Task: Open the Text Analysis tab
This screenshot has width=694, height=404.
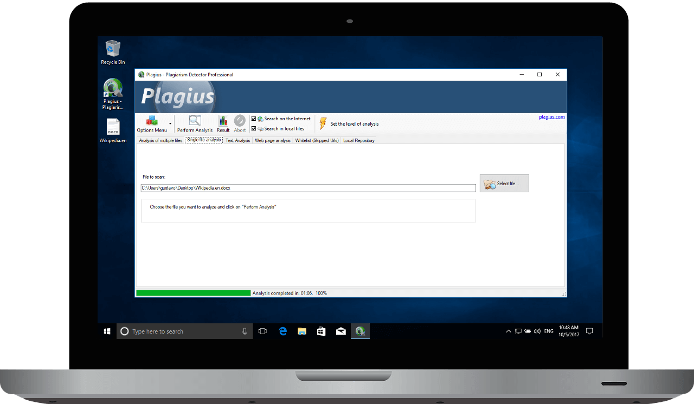Action: coord(238,140)
